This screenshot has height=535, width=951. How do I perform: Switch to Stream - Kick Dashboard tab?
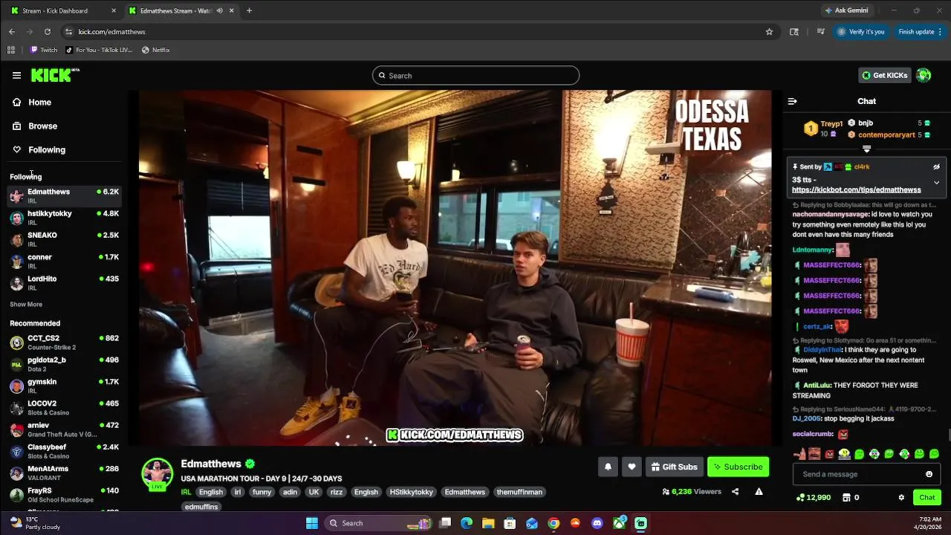point(61,10)
